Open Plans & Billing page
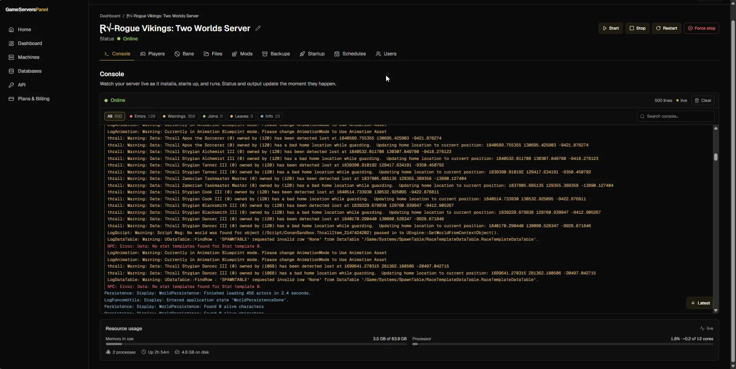 (33, 99)
